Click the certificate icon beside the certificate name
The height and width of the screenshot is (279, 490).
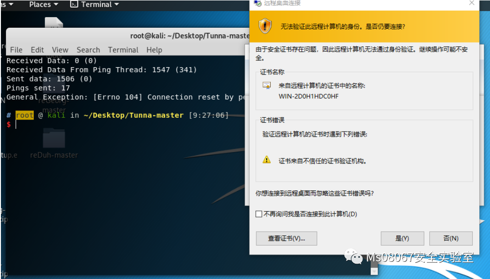[x=267, y=85]
